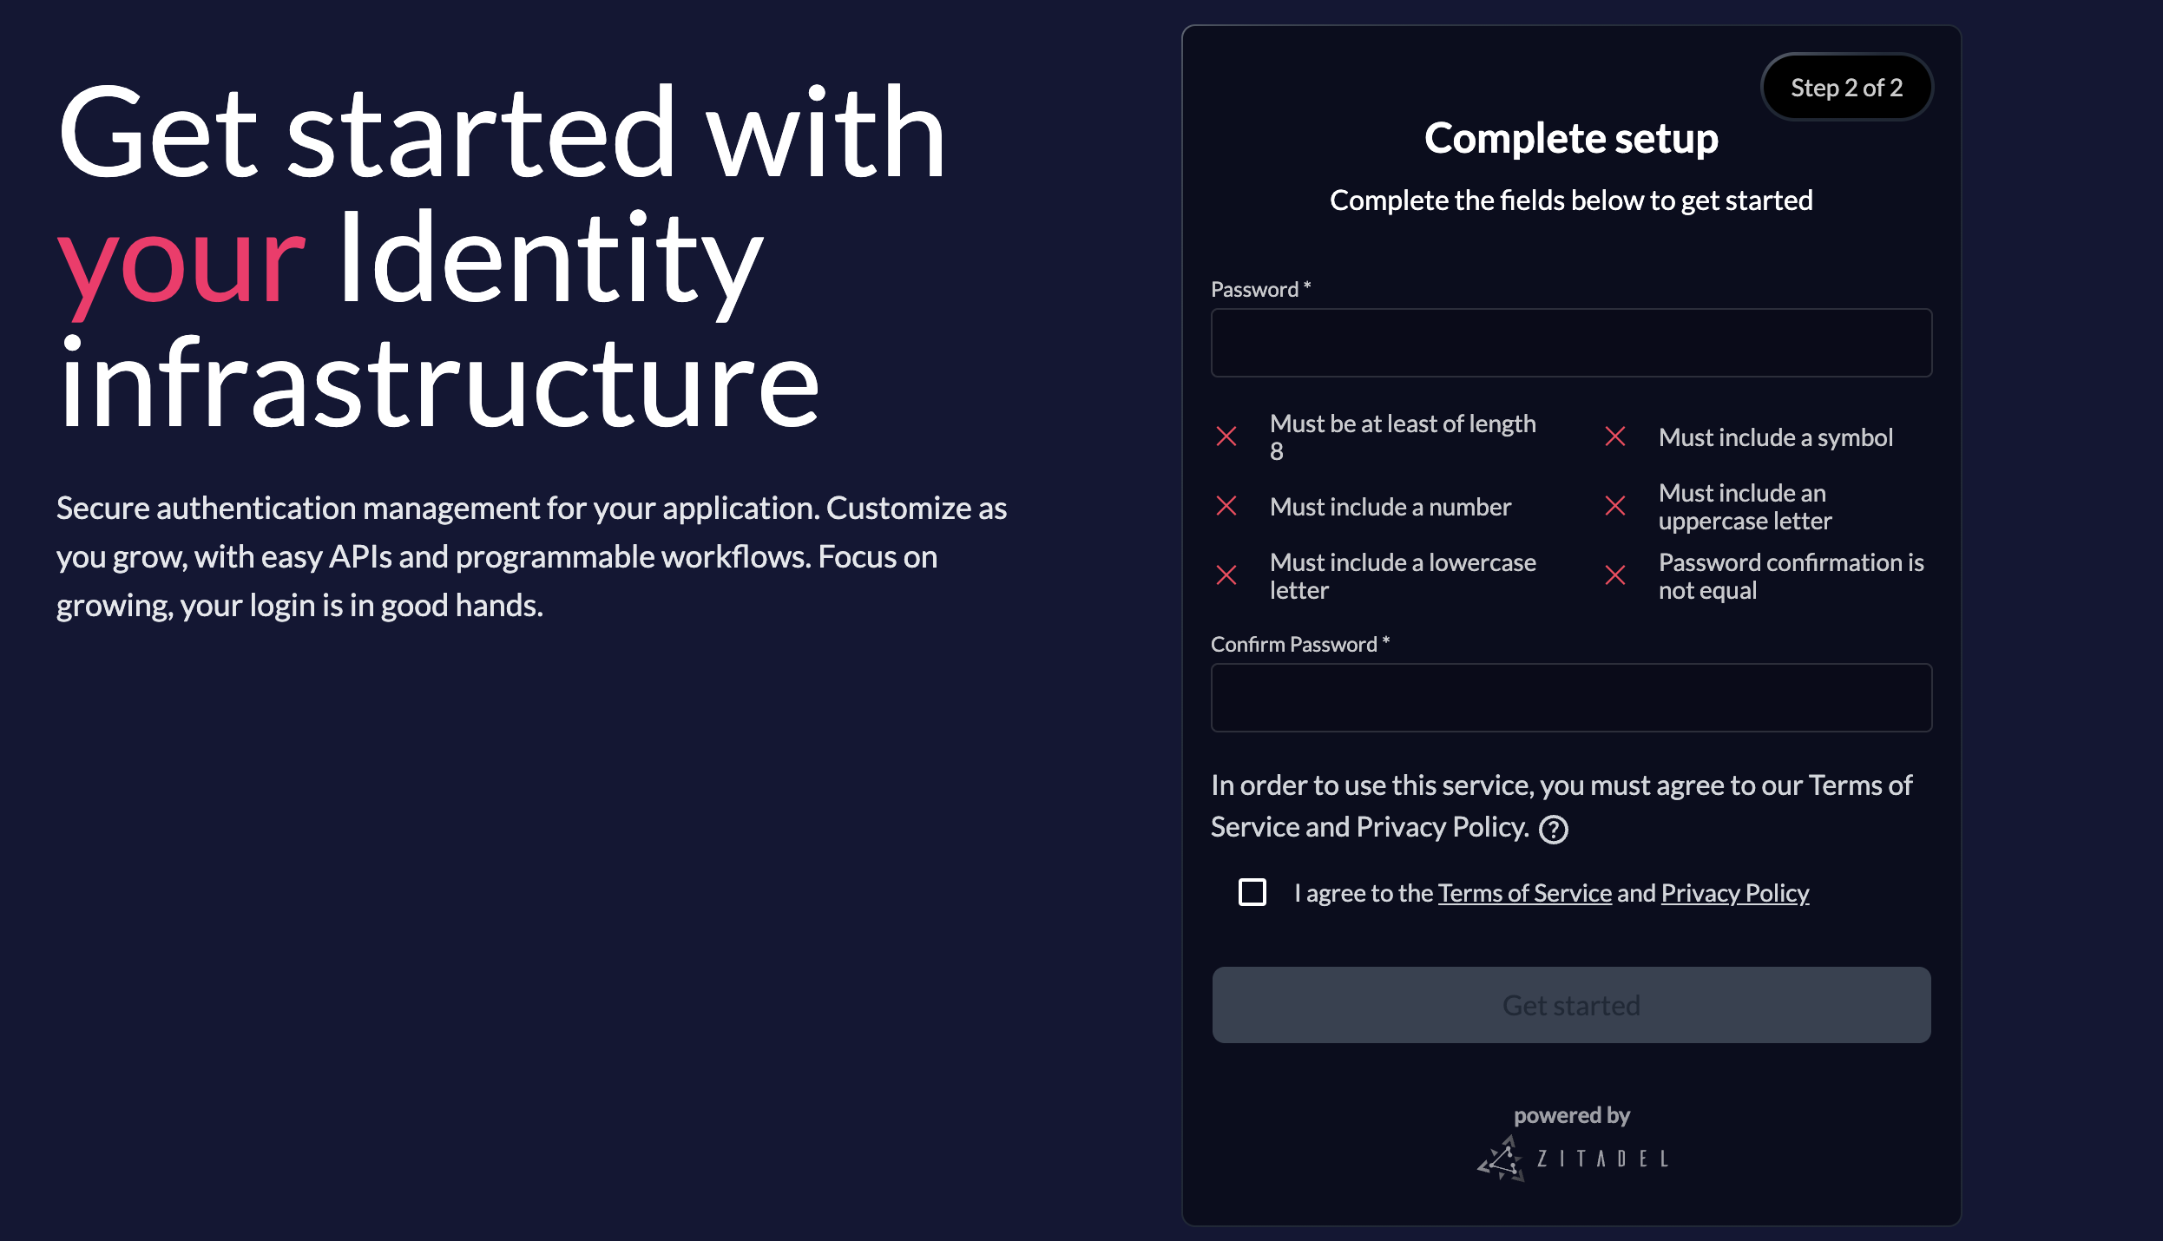Click inside the Confirm Password input field

[x=1571, y=697]
